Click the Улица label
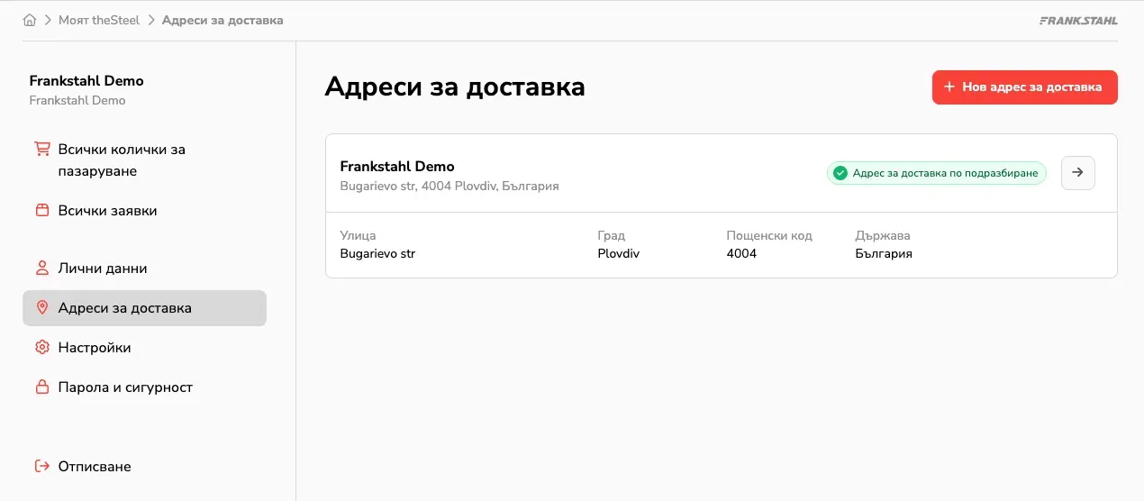 pos(358,236)
